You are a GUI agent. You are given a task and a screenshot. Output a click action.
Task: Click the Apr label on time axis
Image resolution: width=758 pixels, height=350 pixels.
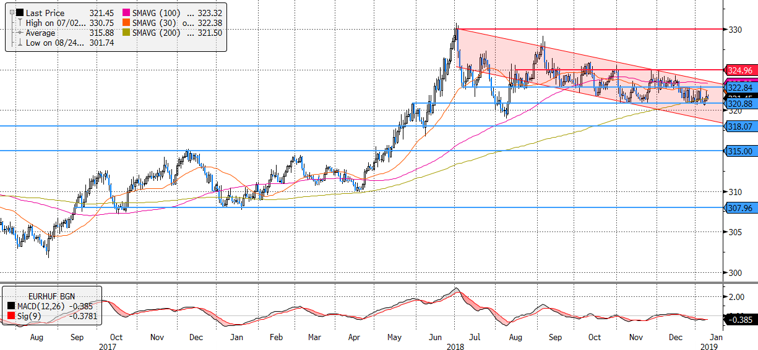[x=354, y=338]
